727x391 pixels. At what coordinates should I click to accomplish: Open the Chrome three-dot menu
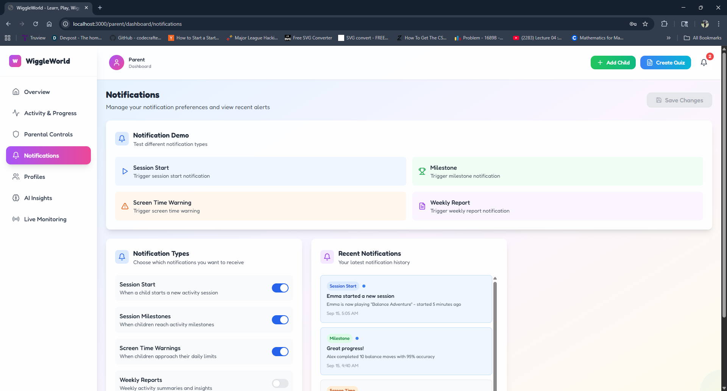(719, 24)
